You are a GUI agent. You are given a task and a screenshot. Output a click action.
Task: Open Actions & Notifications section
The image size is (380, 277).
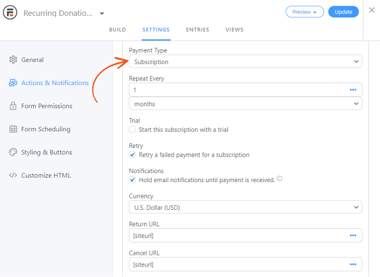point(55,83)
